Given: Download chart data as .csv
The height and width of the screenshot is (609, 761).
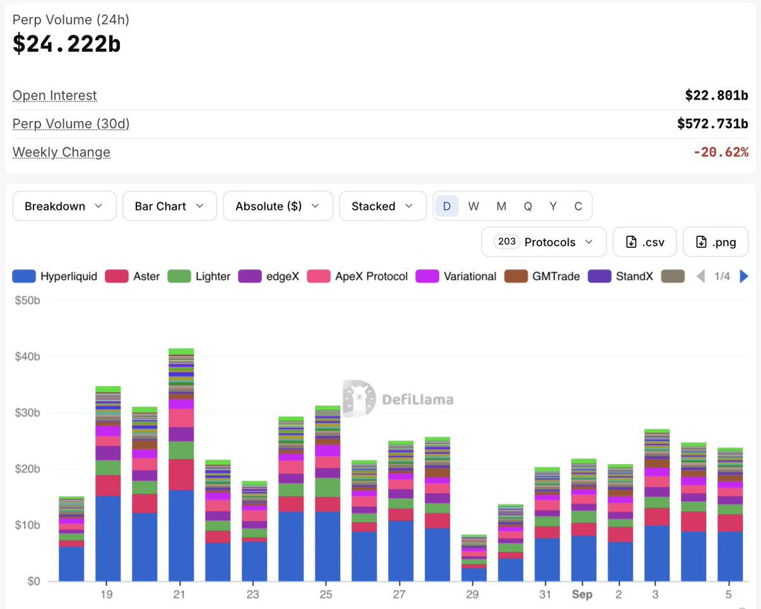Looking at the screenshot, I should [645, 242].
